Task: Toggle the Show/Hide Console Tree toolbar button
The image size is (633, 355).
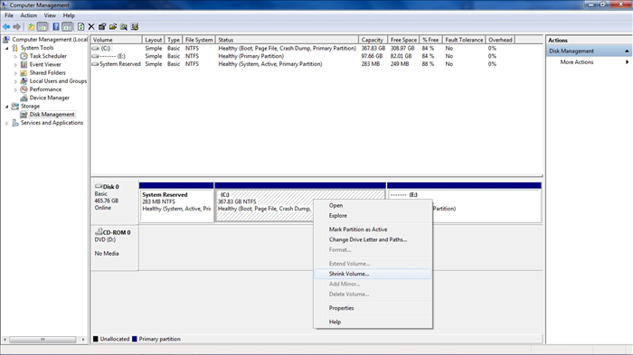Action: pyautogui.click(x=43, y=26)
